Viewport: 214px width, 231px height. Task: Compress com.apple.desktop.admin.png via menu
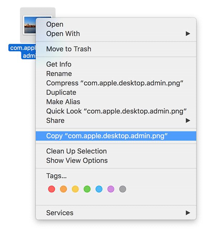115,83
